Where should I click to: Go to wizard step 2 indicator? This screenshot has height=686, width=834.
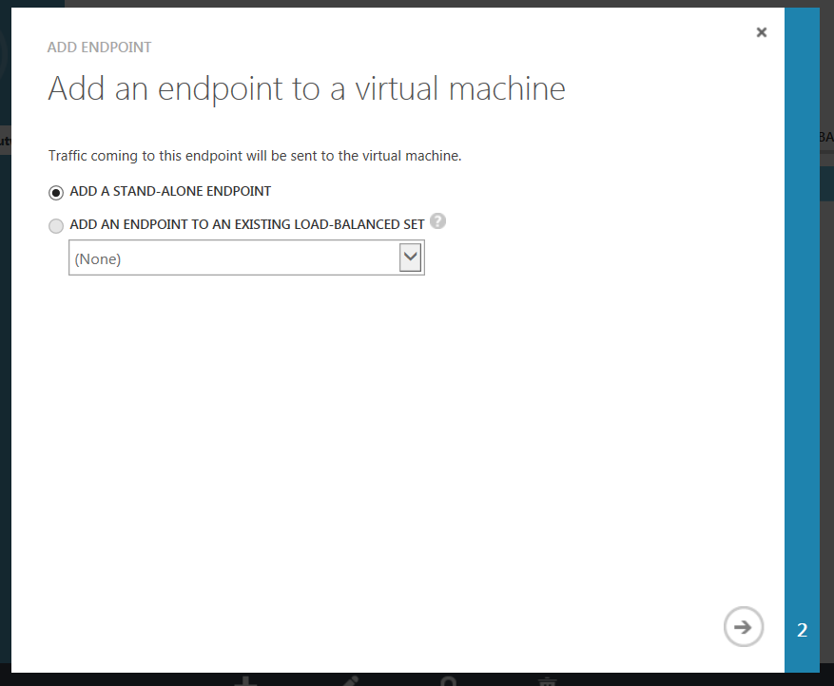802,630
